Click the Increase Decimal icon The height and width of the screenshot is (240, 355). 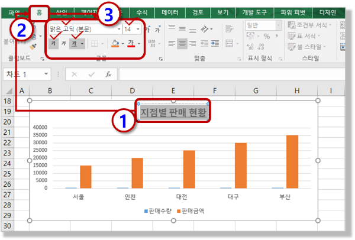[x=250, y=47]
